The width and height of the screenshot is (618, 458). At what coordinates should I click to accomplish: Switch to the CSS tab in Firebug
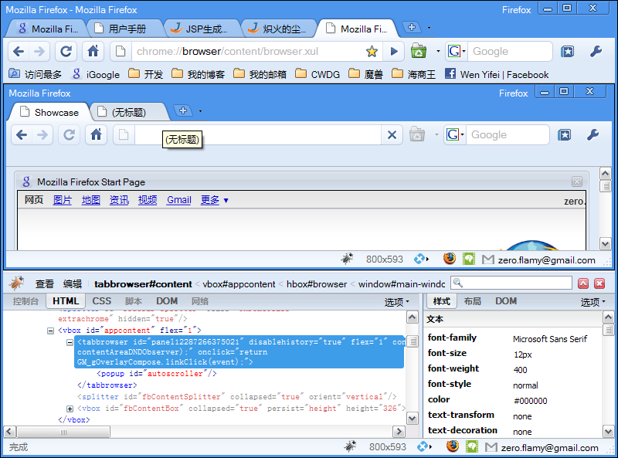tap(102, 301)
